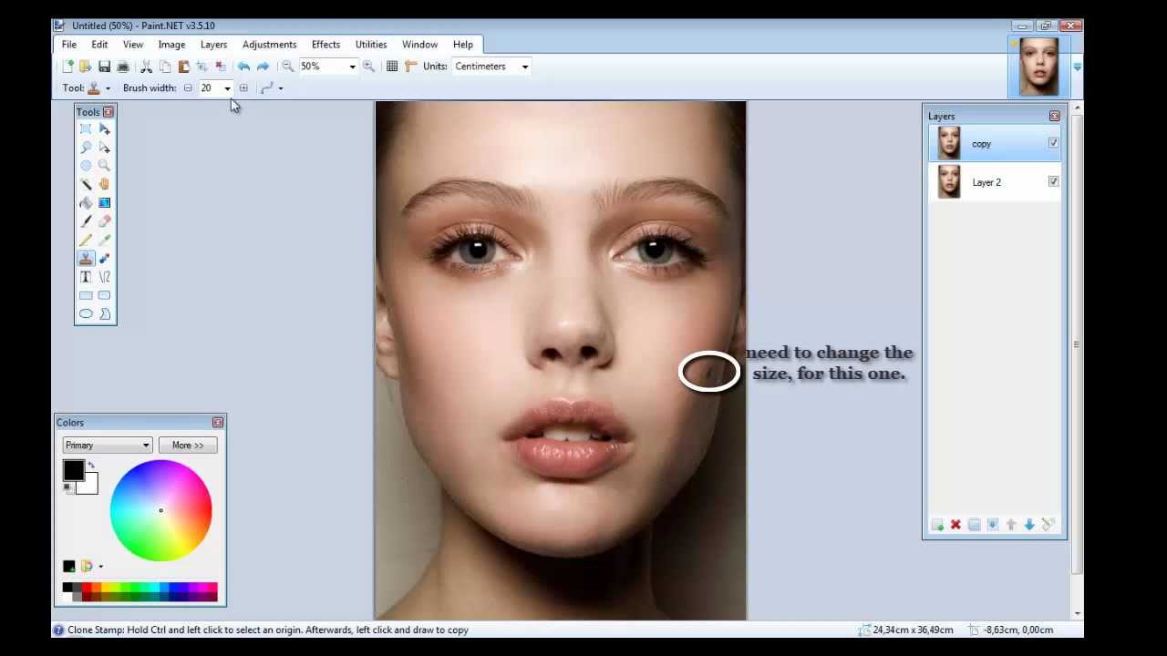
Task: Open the Units Centimeters dropdown
Action: point(524,67)
